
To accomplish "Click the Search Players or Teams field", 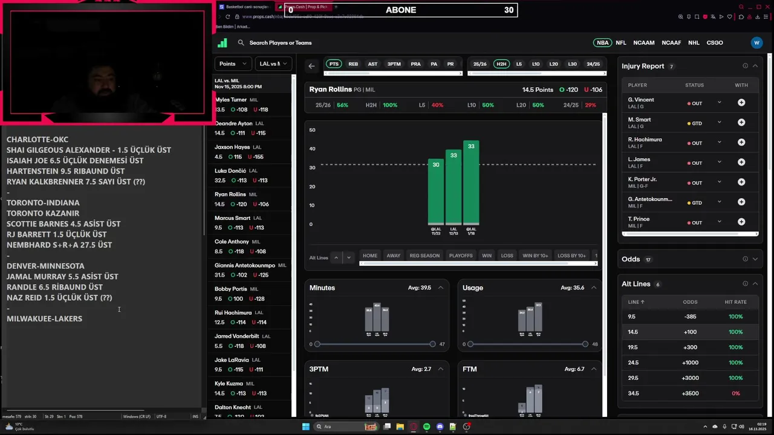I will coord(281,43).
